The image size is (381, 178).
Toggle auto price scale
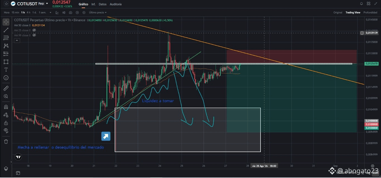[x=375, y=173]
